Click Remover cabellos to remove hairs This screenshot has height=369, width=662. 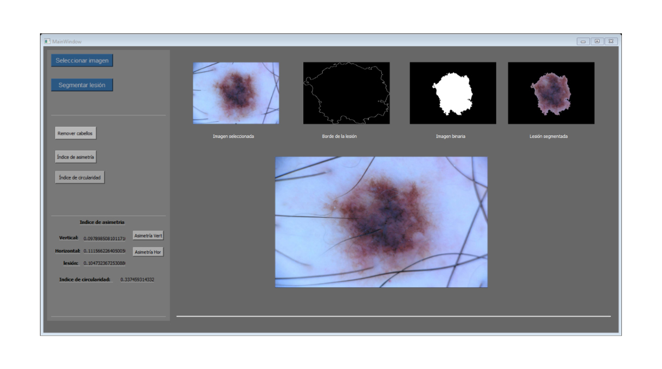[75, 134]
